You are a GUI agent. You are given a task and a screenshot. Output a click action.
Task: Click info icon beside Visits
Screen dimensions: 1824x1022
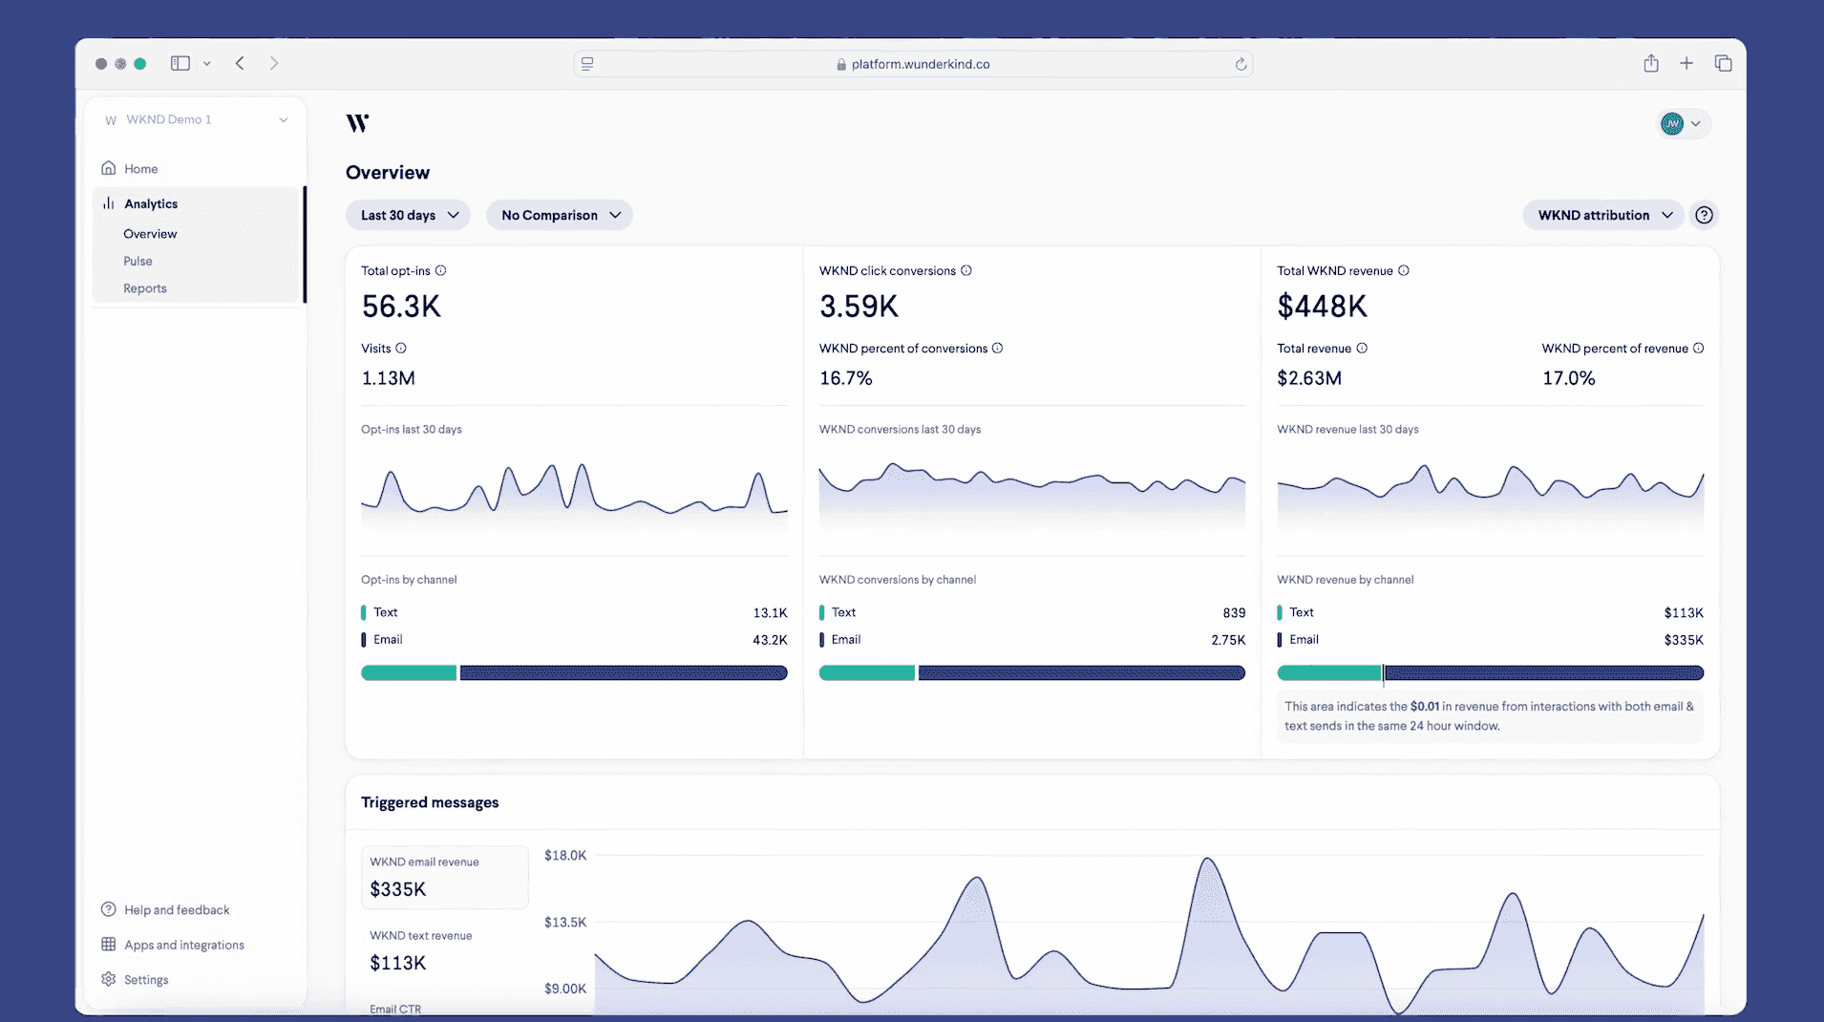click(x=401, y=349)
